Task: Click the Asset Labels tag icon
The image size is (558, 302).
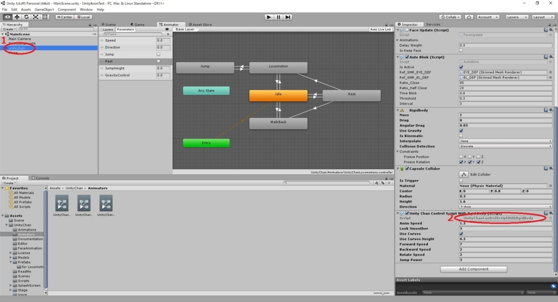Action: click(x=553, y=286)
